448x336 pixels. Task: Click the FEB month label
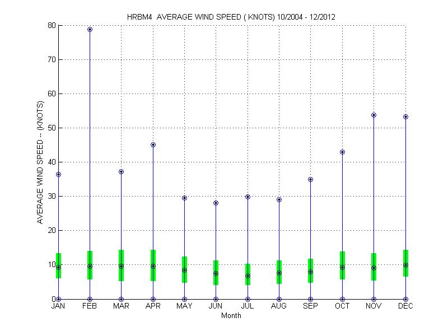90,306
